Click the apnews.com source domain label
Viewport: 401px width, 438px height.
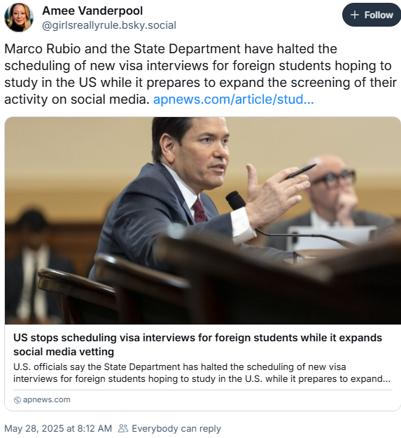[x=47, y=399]
